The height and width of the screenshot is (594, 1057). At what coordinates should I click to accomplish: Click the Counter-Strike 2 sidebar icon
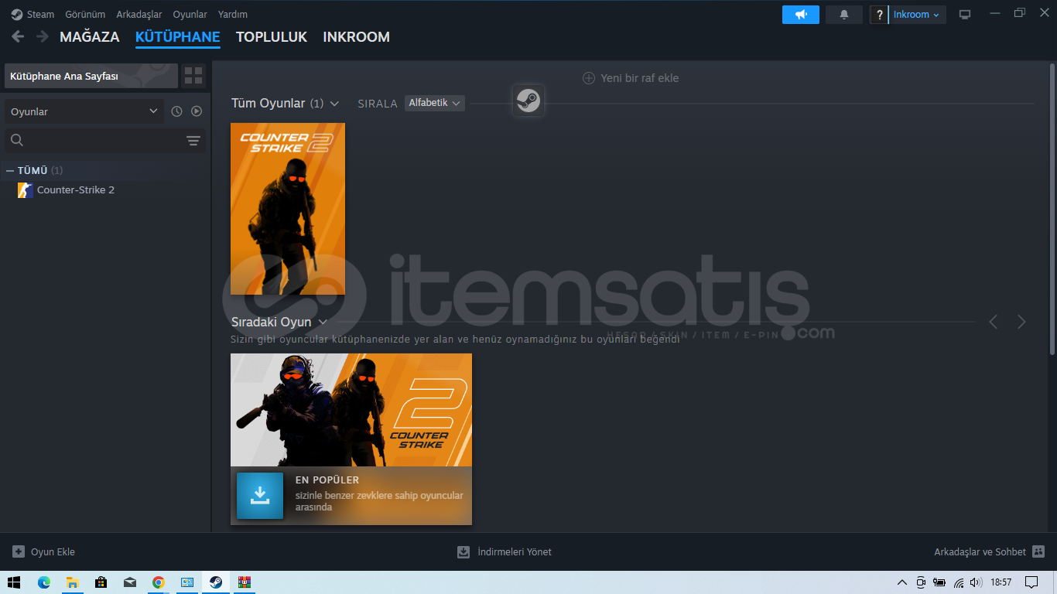pos(25,190)
